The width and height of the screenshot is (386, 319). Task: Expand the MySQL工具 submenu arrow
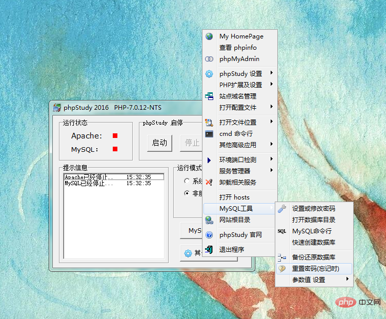(272, 208)
